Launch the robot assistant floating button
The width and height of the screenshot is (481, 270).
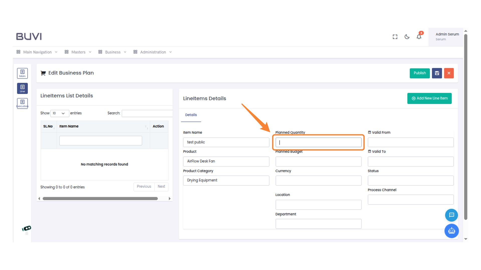[451, 231]
